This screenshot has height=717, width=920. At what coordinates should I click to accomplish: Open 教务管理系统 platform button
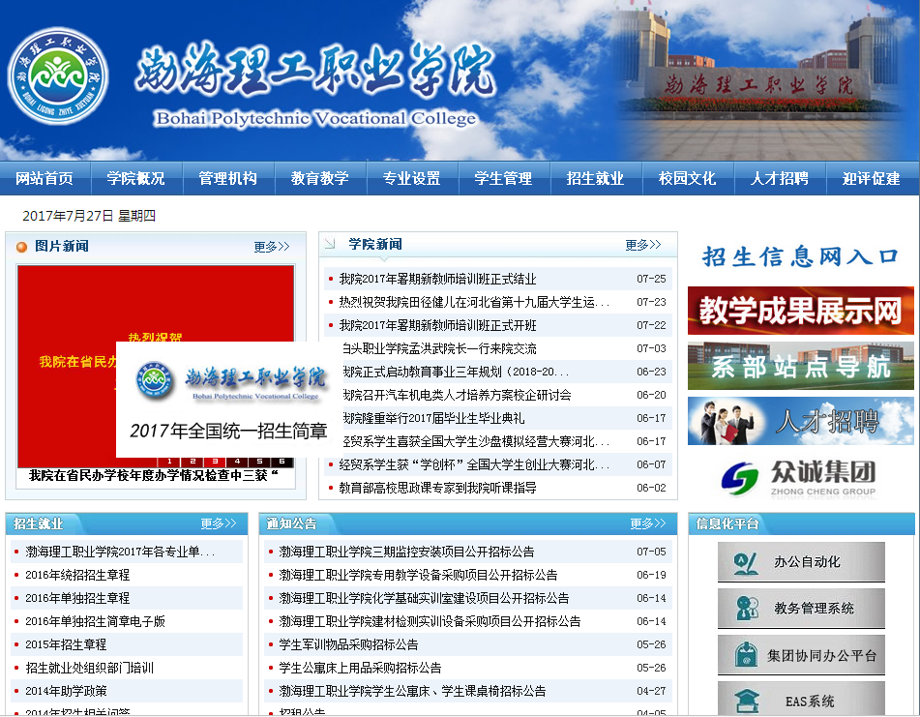800,609
